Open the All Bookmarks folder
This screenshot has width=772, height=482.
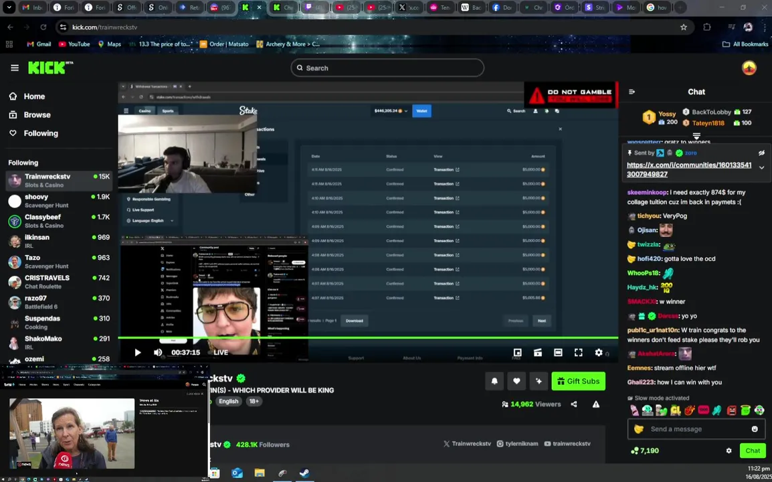click(745, 44)
